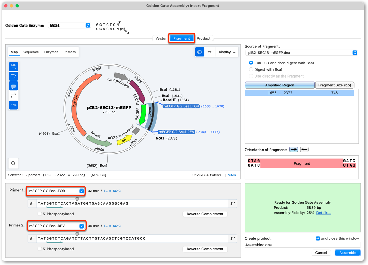Enable 5' Phosphorylated for Primer 1
Image resolution: width=368 pixels, height=265 pixels.
(40, 214)
